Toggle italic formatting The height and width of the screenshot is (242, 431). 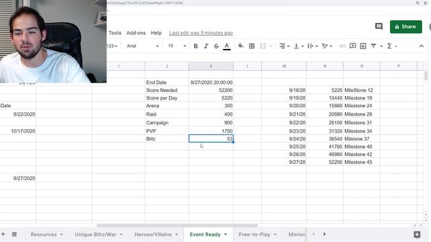(x=206, y=46)
